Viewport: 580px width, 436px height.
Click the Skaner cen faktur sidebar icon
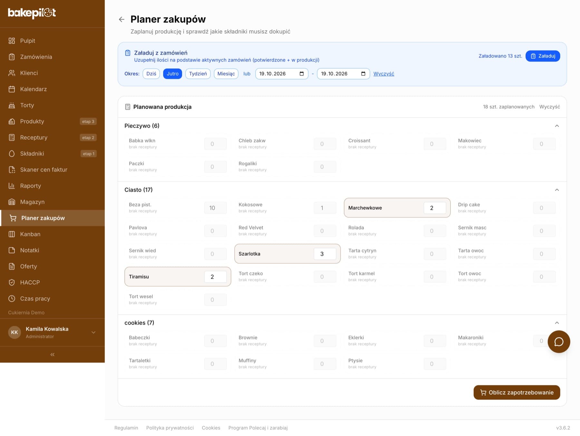[12, 170]
